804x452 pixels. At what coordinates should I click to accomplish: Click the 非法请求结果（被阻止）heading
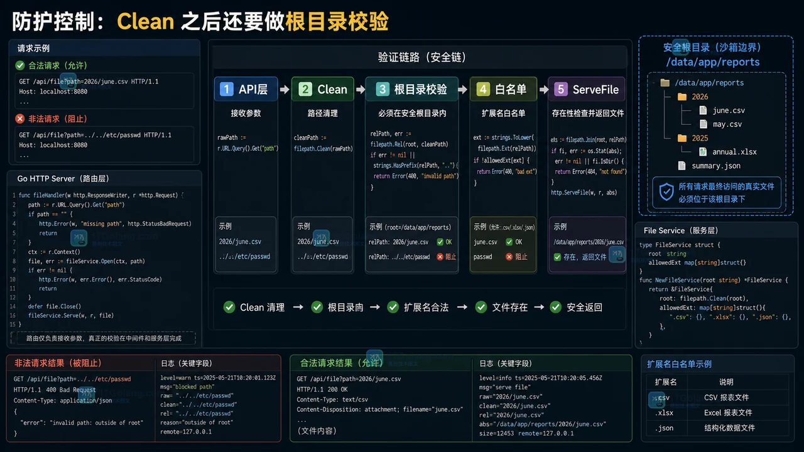58,363
